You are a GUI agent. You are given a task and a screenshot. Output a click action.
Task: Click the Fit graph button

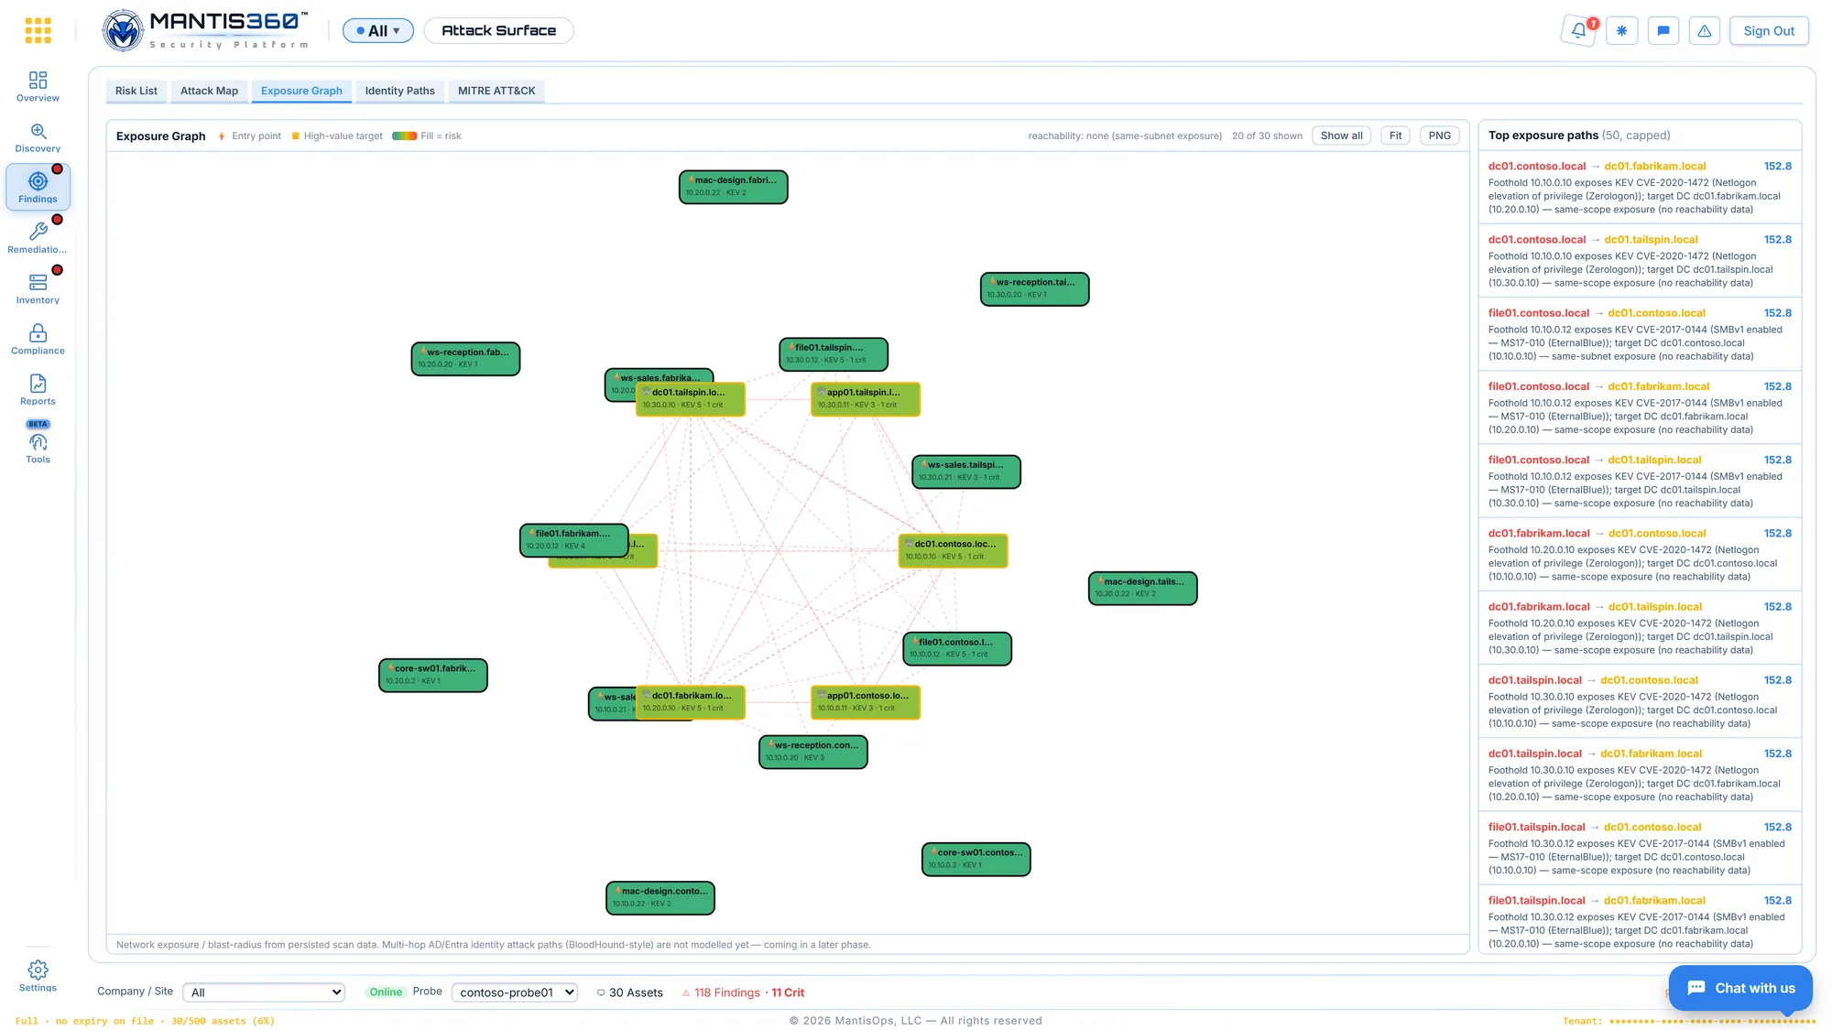1395,136
